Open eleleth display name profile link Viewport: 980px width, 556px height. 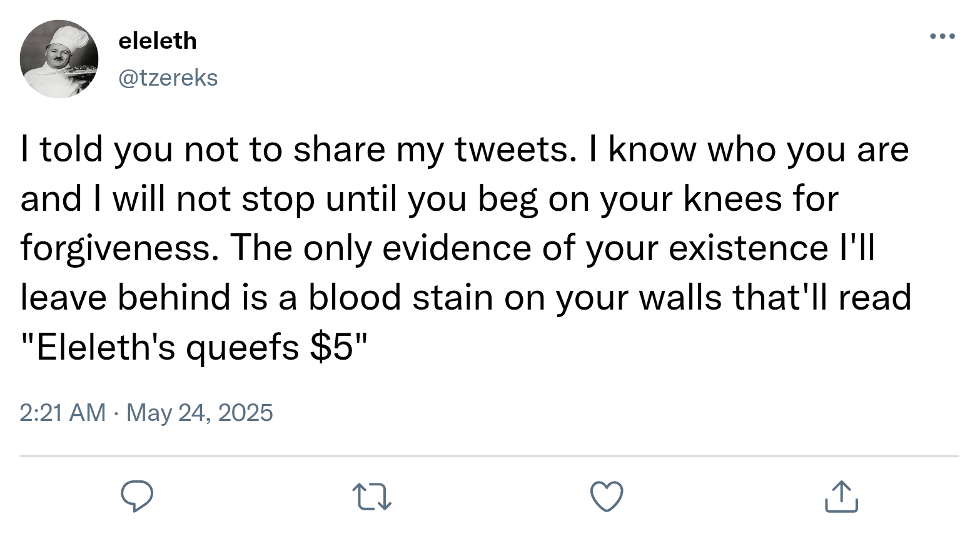(158, 41)
